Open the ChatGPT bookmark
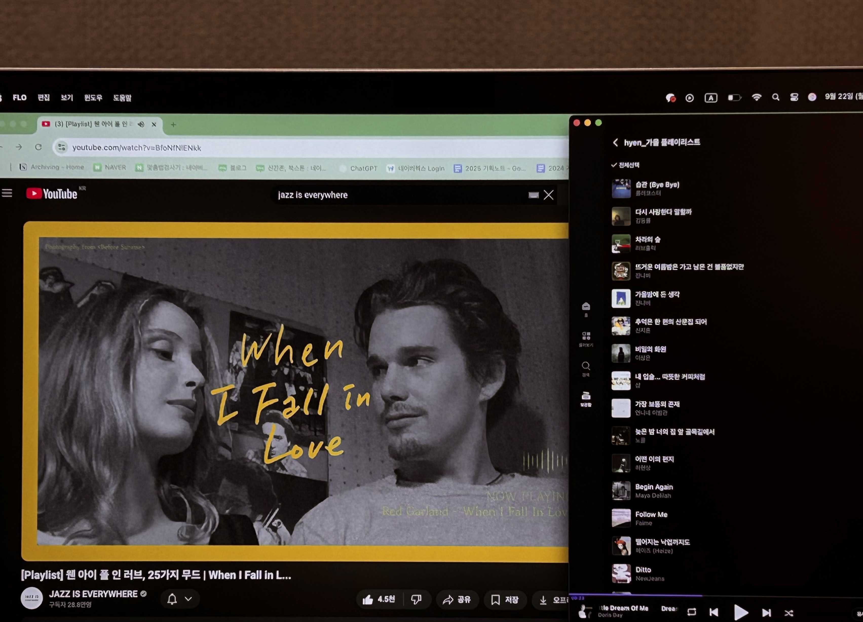This screenshot has width=863, height=622. [359, 168]
